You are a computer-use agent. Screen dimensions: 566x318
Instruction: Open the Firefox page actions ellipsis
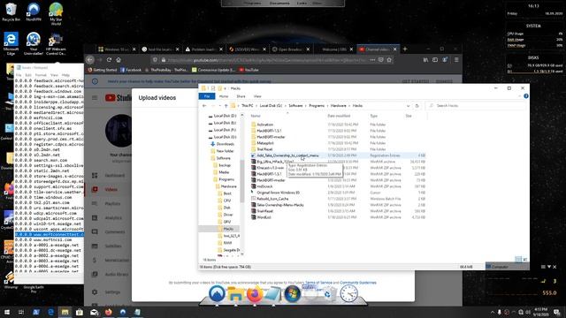click(372, 60)
